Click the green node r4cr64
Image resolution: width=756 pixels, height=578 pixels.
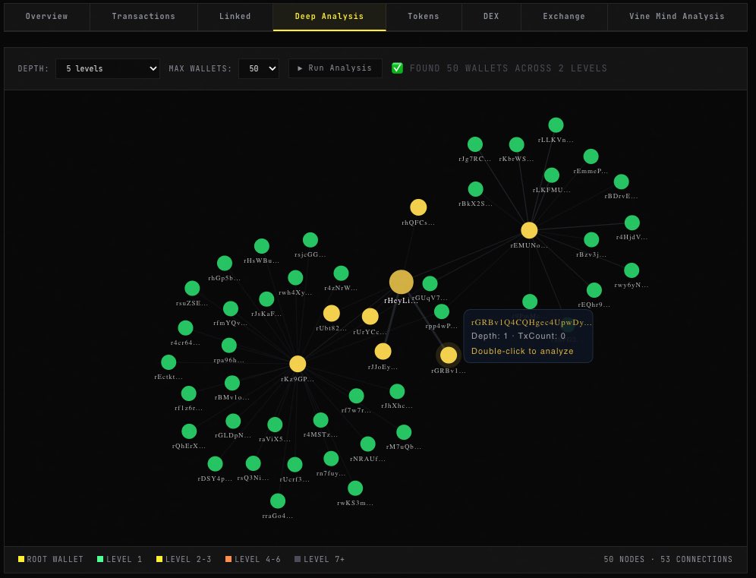pyautogui.click(x=185, y=328)
